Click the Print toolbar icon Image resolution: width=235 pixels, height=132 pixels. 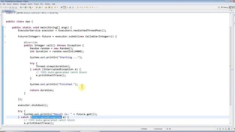click(x=16, y=7)
